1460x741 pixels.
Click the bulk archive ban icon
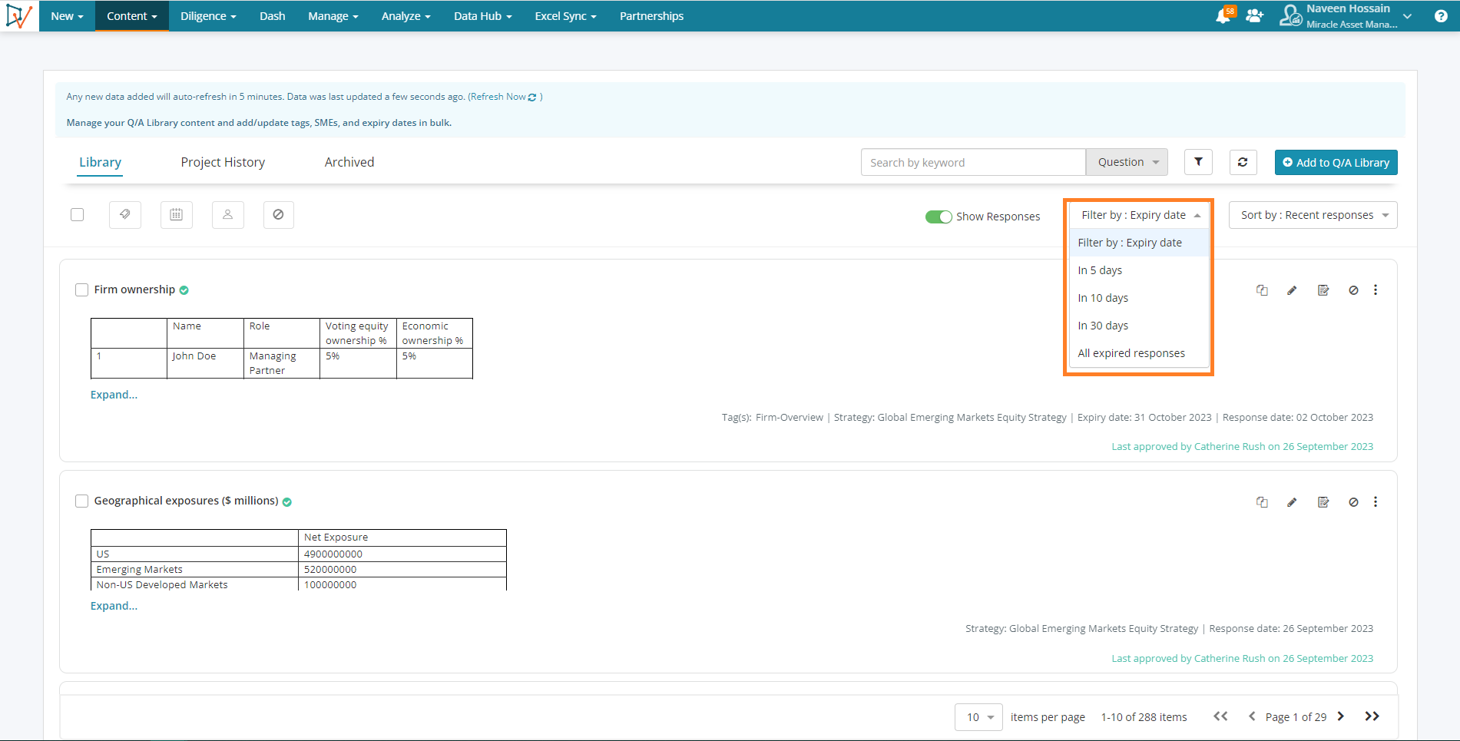click(279, 215)
